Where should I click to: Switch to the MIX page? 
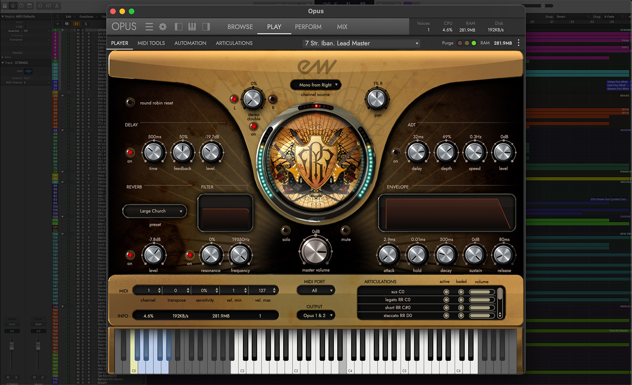[x=342, y=27]
